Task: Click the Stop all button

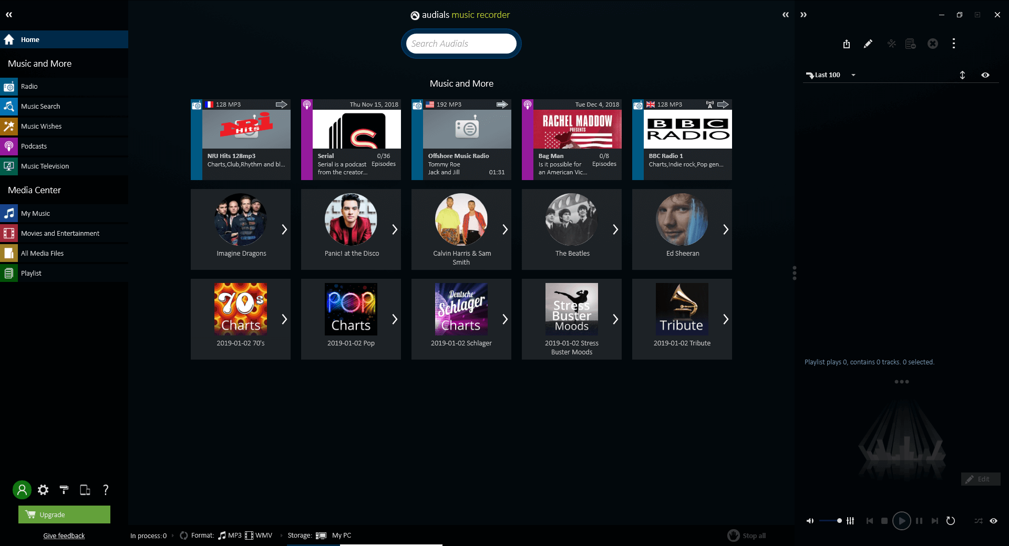Action: point(747,535)
